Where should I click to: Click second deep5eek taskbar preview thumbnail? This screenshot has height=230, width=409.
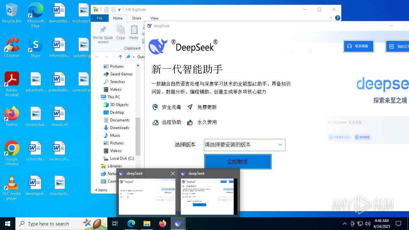coord(209,196)
